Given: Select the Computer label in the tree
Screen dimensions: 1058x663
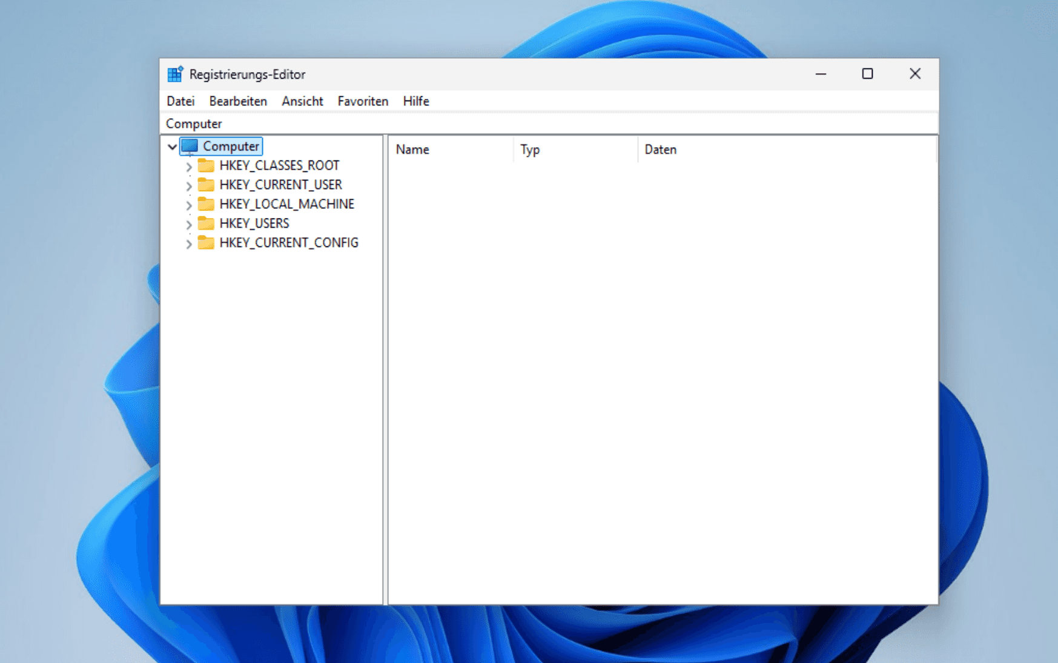Looking at the screenshot, I should (231, 146).
